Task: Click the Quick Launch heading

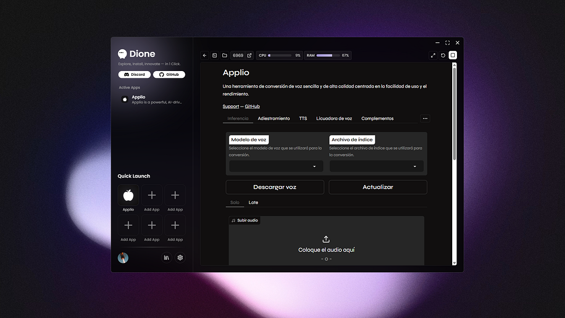Action: (x=133, y=176)
